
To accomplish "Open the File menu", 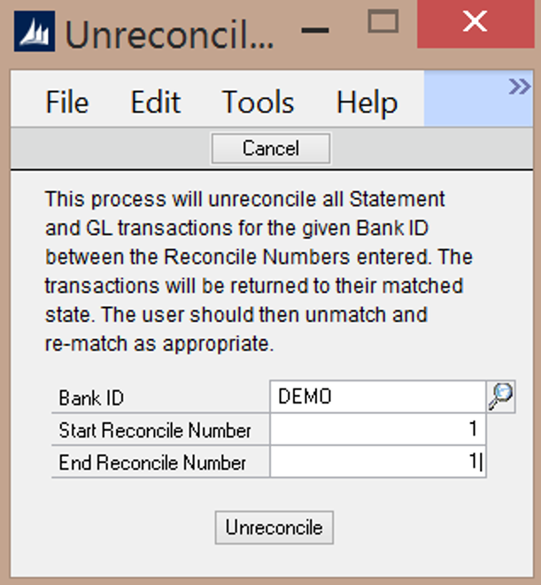I will click(x=67, y=102).
